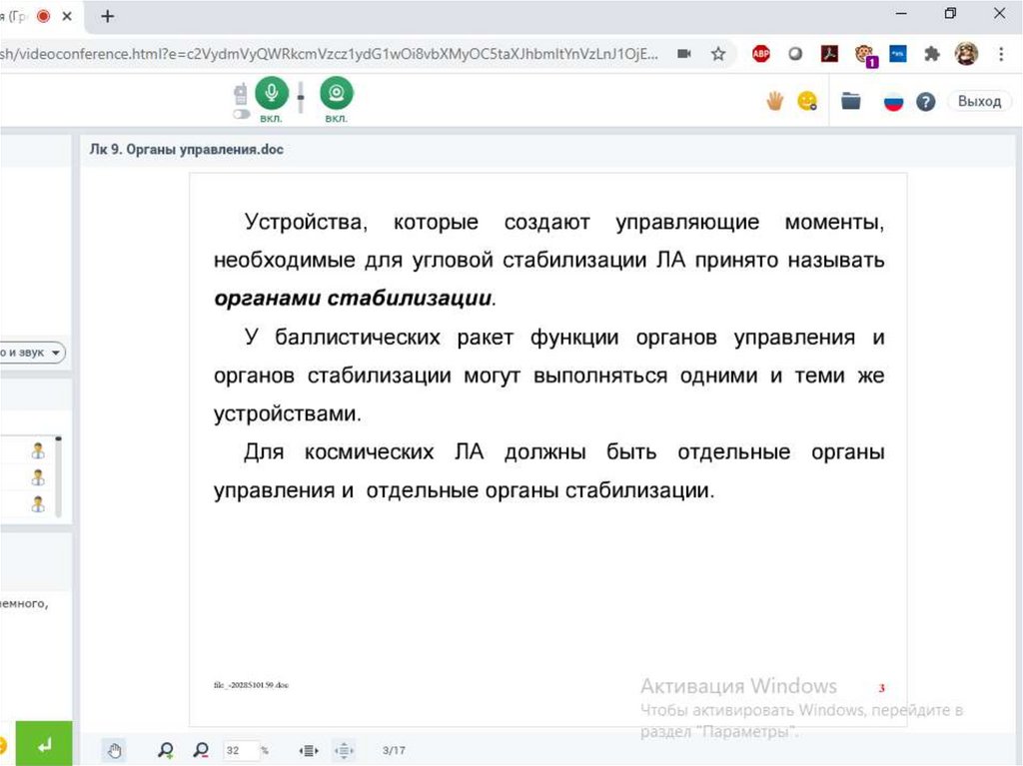Fit document to page width
This screenshot has width=1023, height=766.
[310, 750]
